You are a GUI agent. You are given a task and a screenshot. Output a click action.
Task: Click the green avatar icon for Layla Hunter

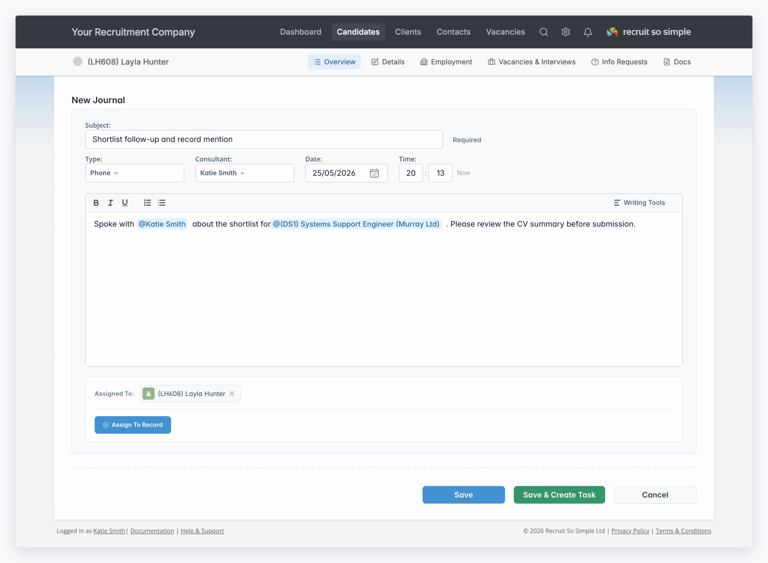click(x=148, y=394)
